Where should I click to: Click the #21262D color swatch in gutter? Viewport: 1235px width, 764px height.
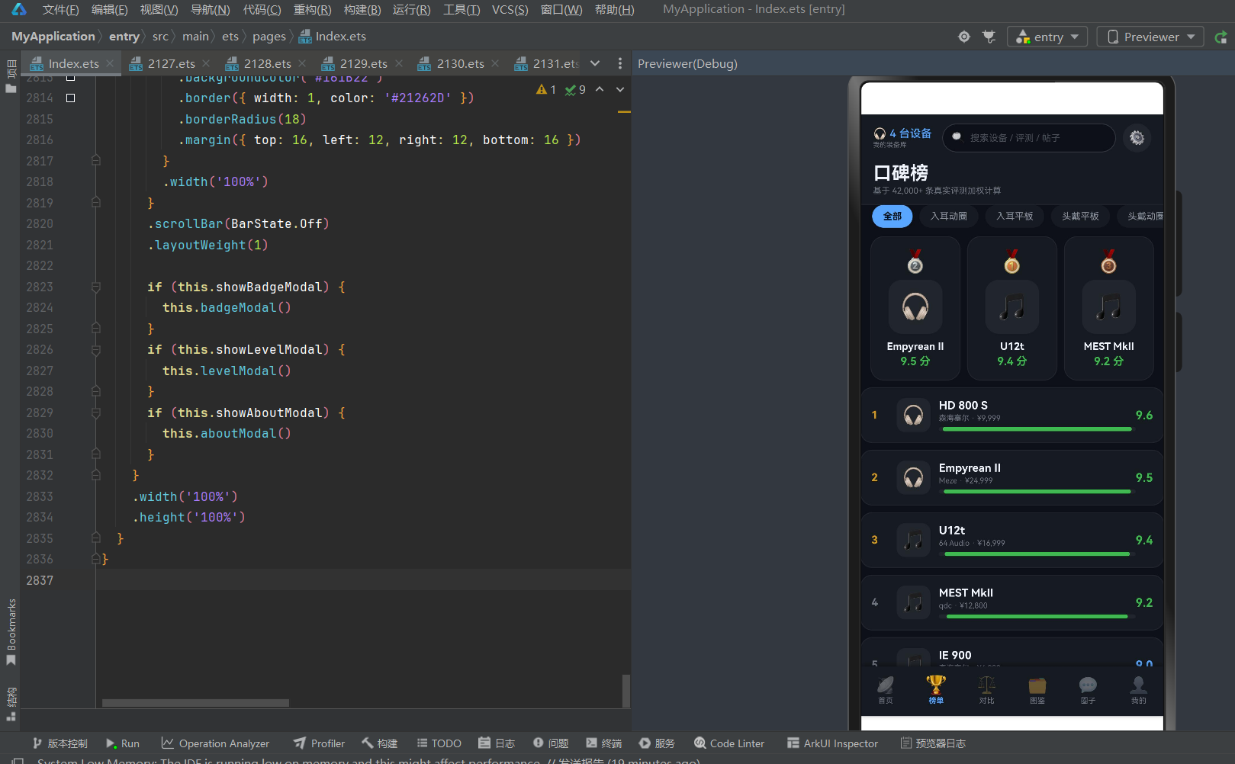[x=71, y=98]
